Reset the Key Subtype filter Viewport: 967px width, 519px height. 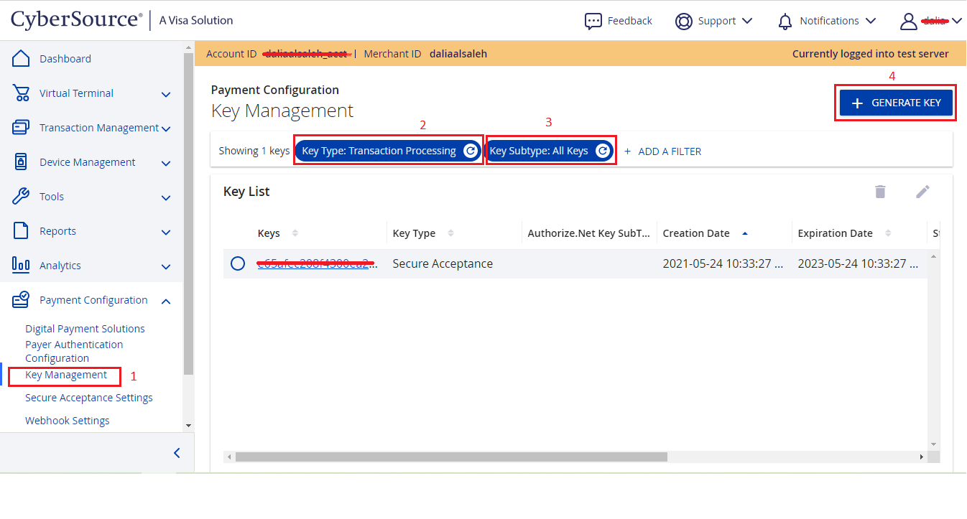(603, 151)
